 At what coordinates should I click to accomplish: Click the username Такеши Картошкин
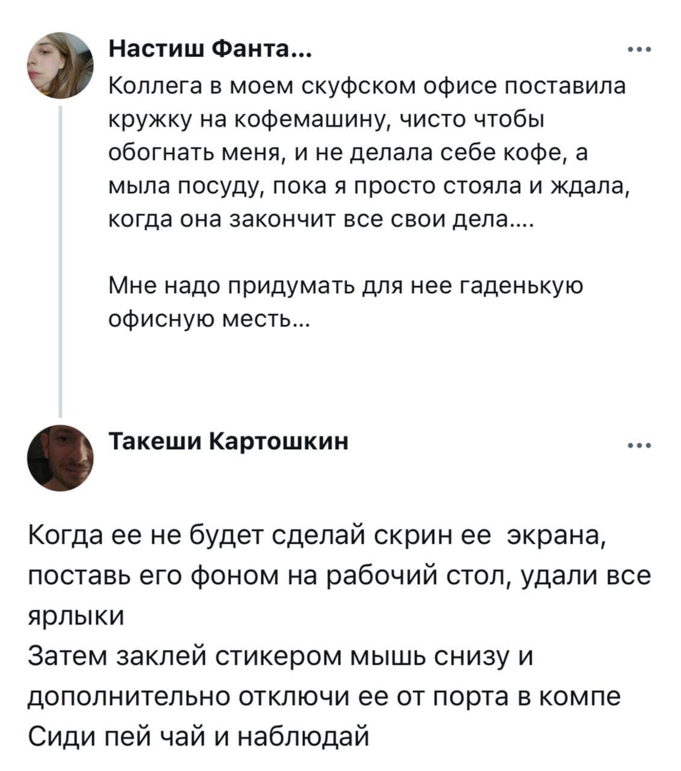point(228,443)
